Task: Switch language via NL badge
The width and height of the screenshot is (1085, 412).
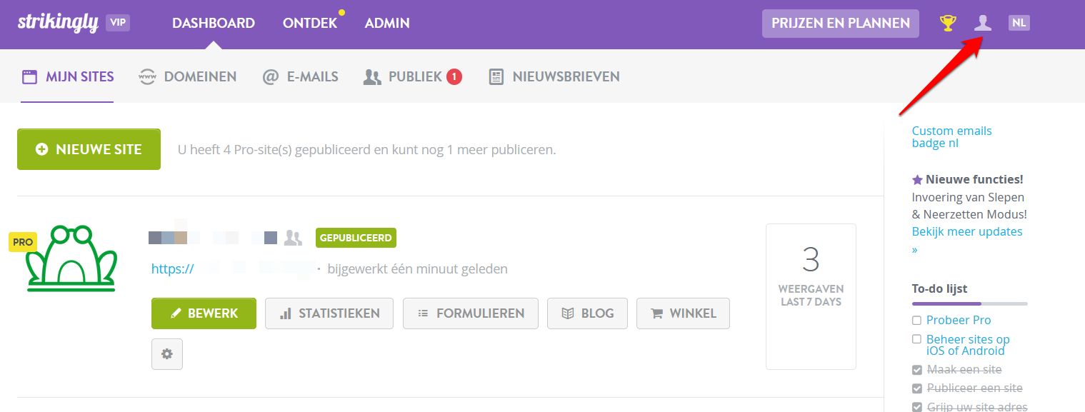Action: (x=1019, y=23)
